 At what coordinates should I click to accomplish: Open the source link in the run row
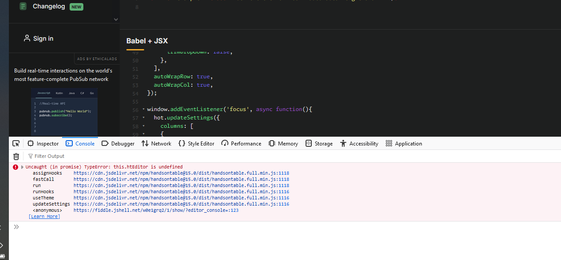[181, 186]
